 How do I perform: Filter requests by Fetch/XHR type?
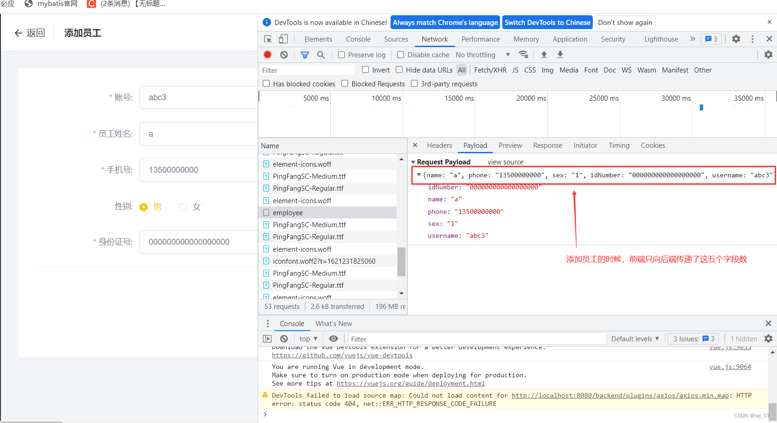point(490,70)
